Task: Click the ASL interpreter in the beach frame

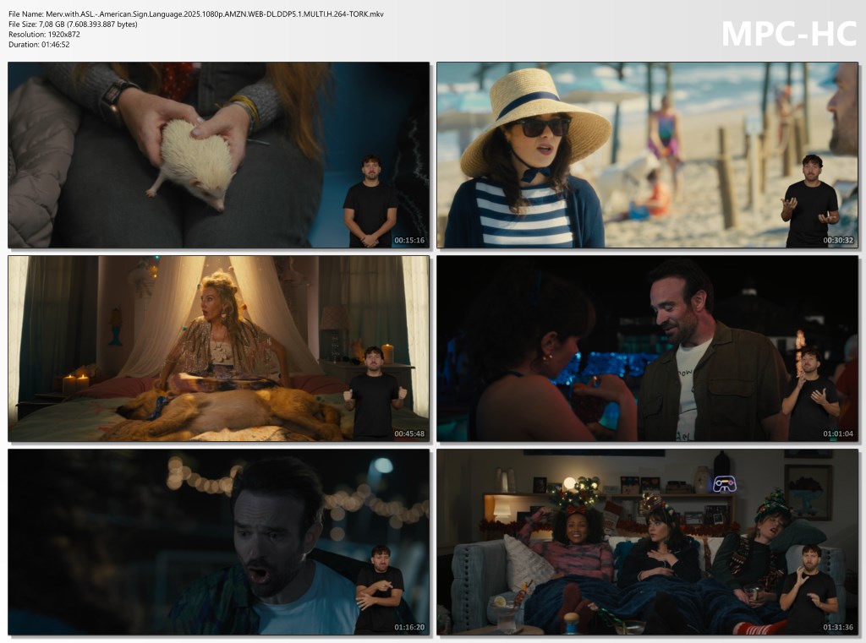Action: [810, 203]
